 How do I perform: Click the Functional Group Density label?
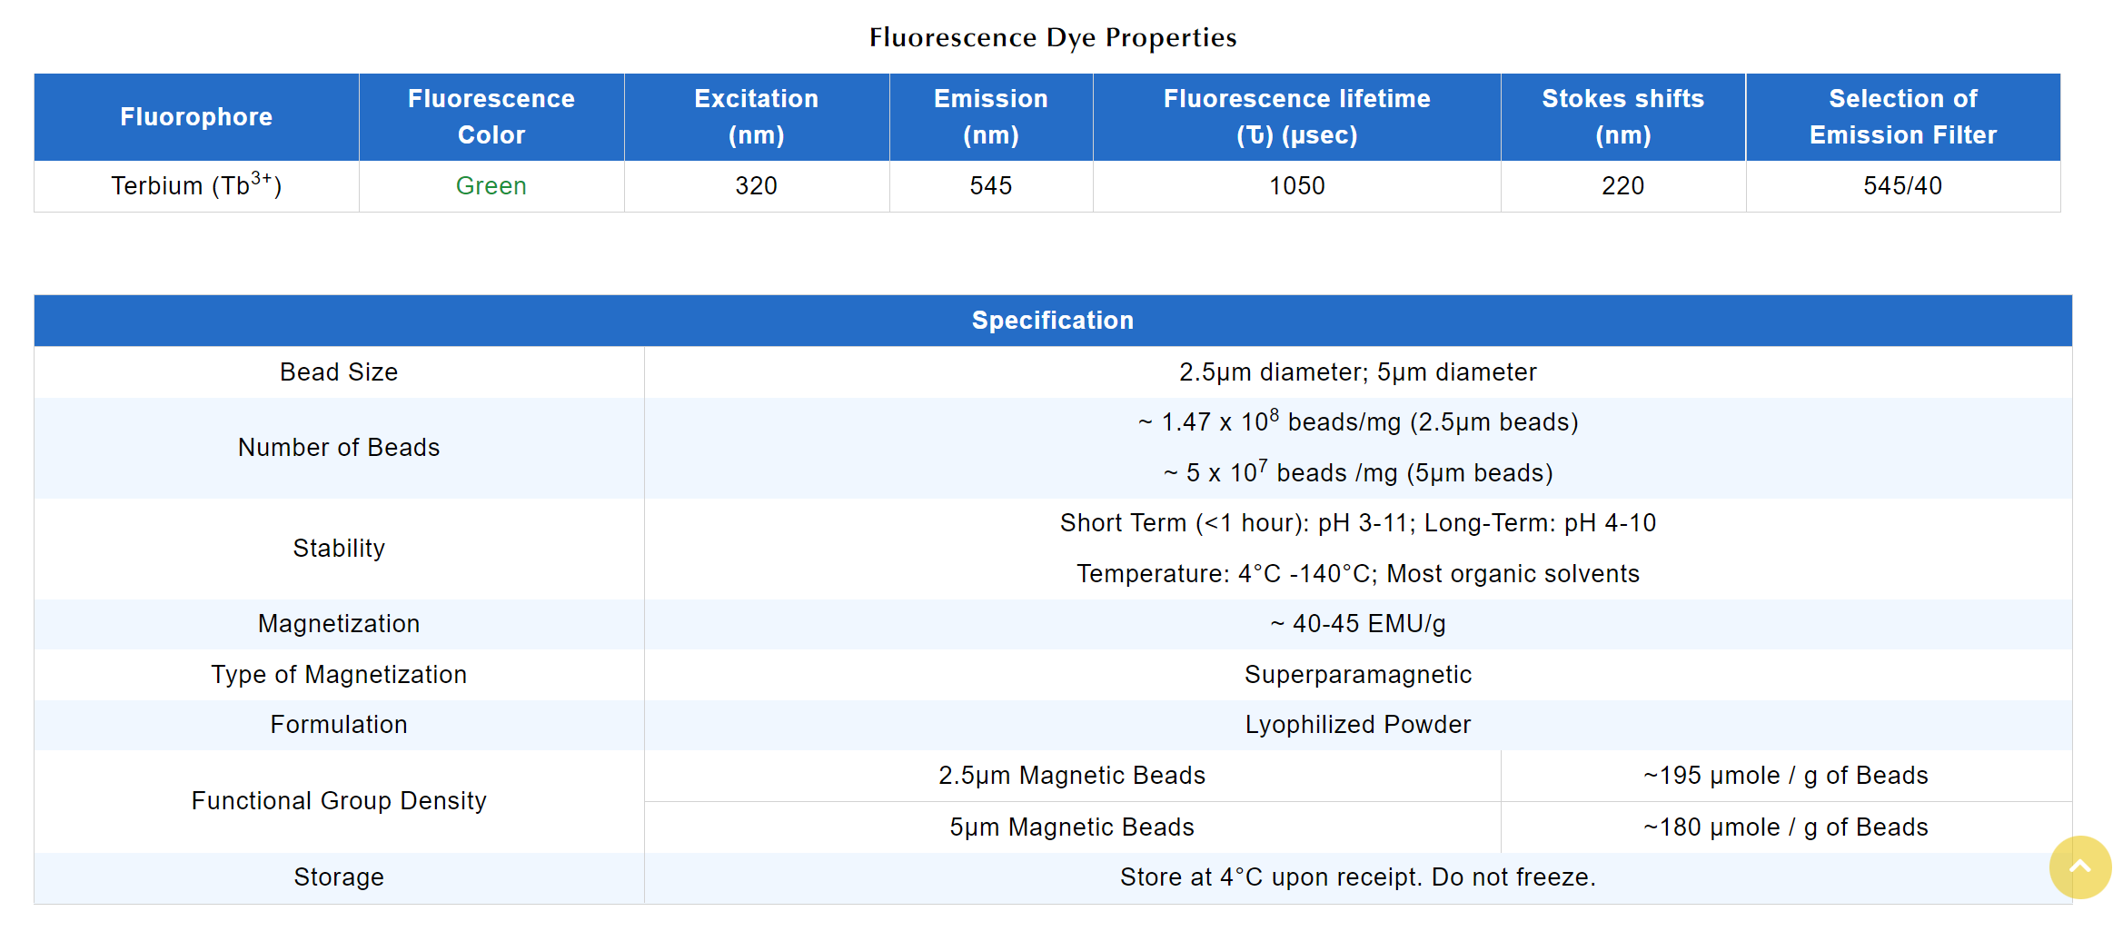(339, 801)
